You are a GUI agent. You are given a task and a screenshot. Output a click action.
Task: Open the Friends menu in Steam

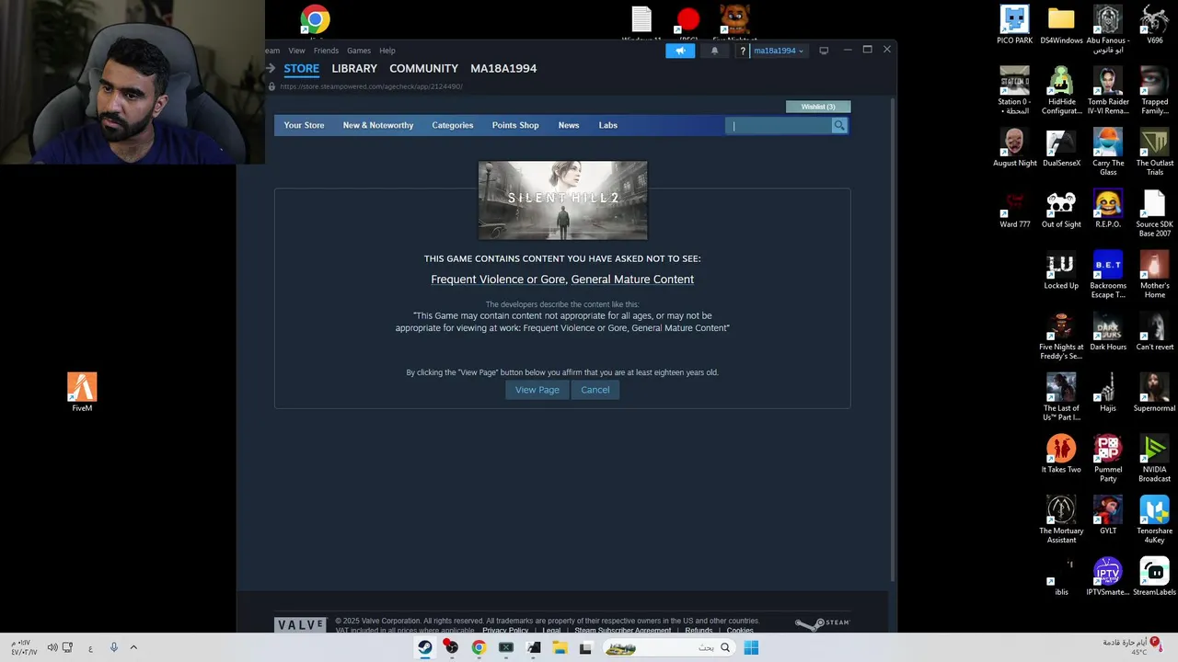(326, 51)
